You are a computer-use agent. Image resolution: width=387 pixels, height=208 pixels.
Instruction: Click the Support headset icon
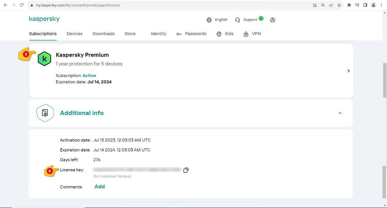point(238,20)
